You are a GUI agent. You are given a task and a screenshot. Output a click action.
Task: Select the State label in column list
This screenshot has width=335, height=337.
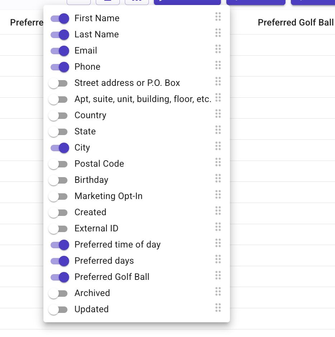coord(85,131)
